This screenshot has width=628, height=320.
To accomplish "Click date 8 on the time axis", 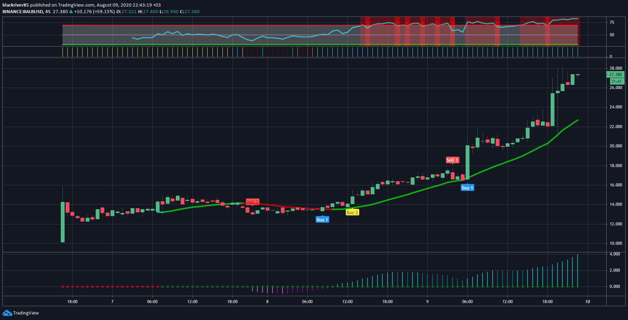I will point(267,302).
